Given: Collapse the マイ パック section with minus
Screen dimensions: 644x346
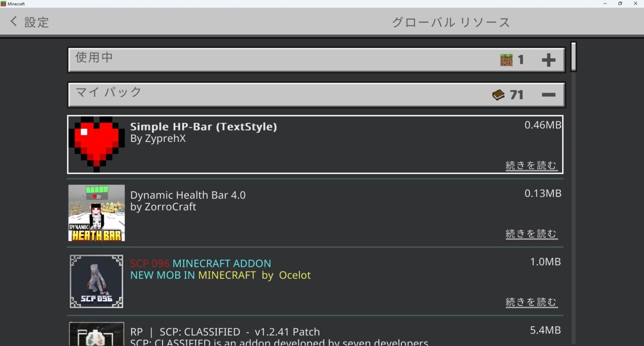Looking at the screenshot, I should point(548,95).
